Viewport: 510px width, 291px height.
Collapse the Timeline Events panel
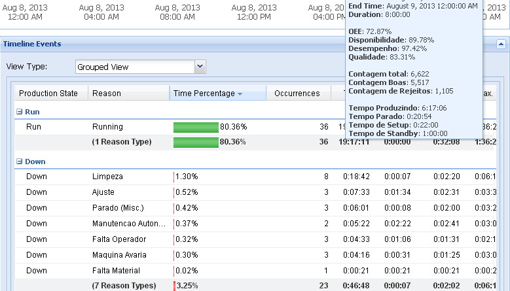click(x=501, y=44)
